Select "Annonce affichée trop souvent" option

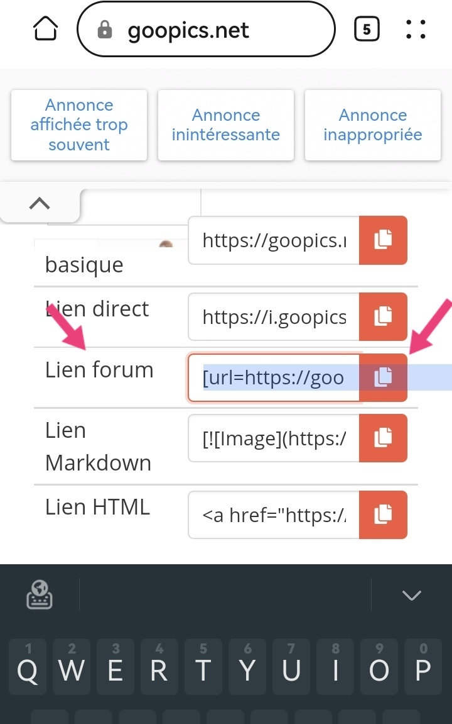click(79, 125)
